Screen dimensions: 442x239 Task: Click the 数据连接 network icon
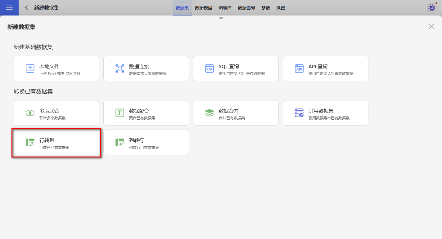120,69
